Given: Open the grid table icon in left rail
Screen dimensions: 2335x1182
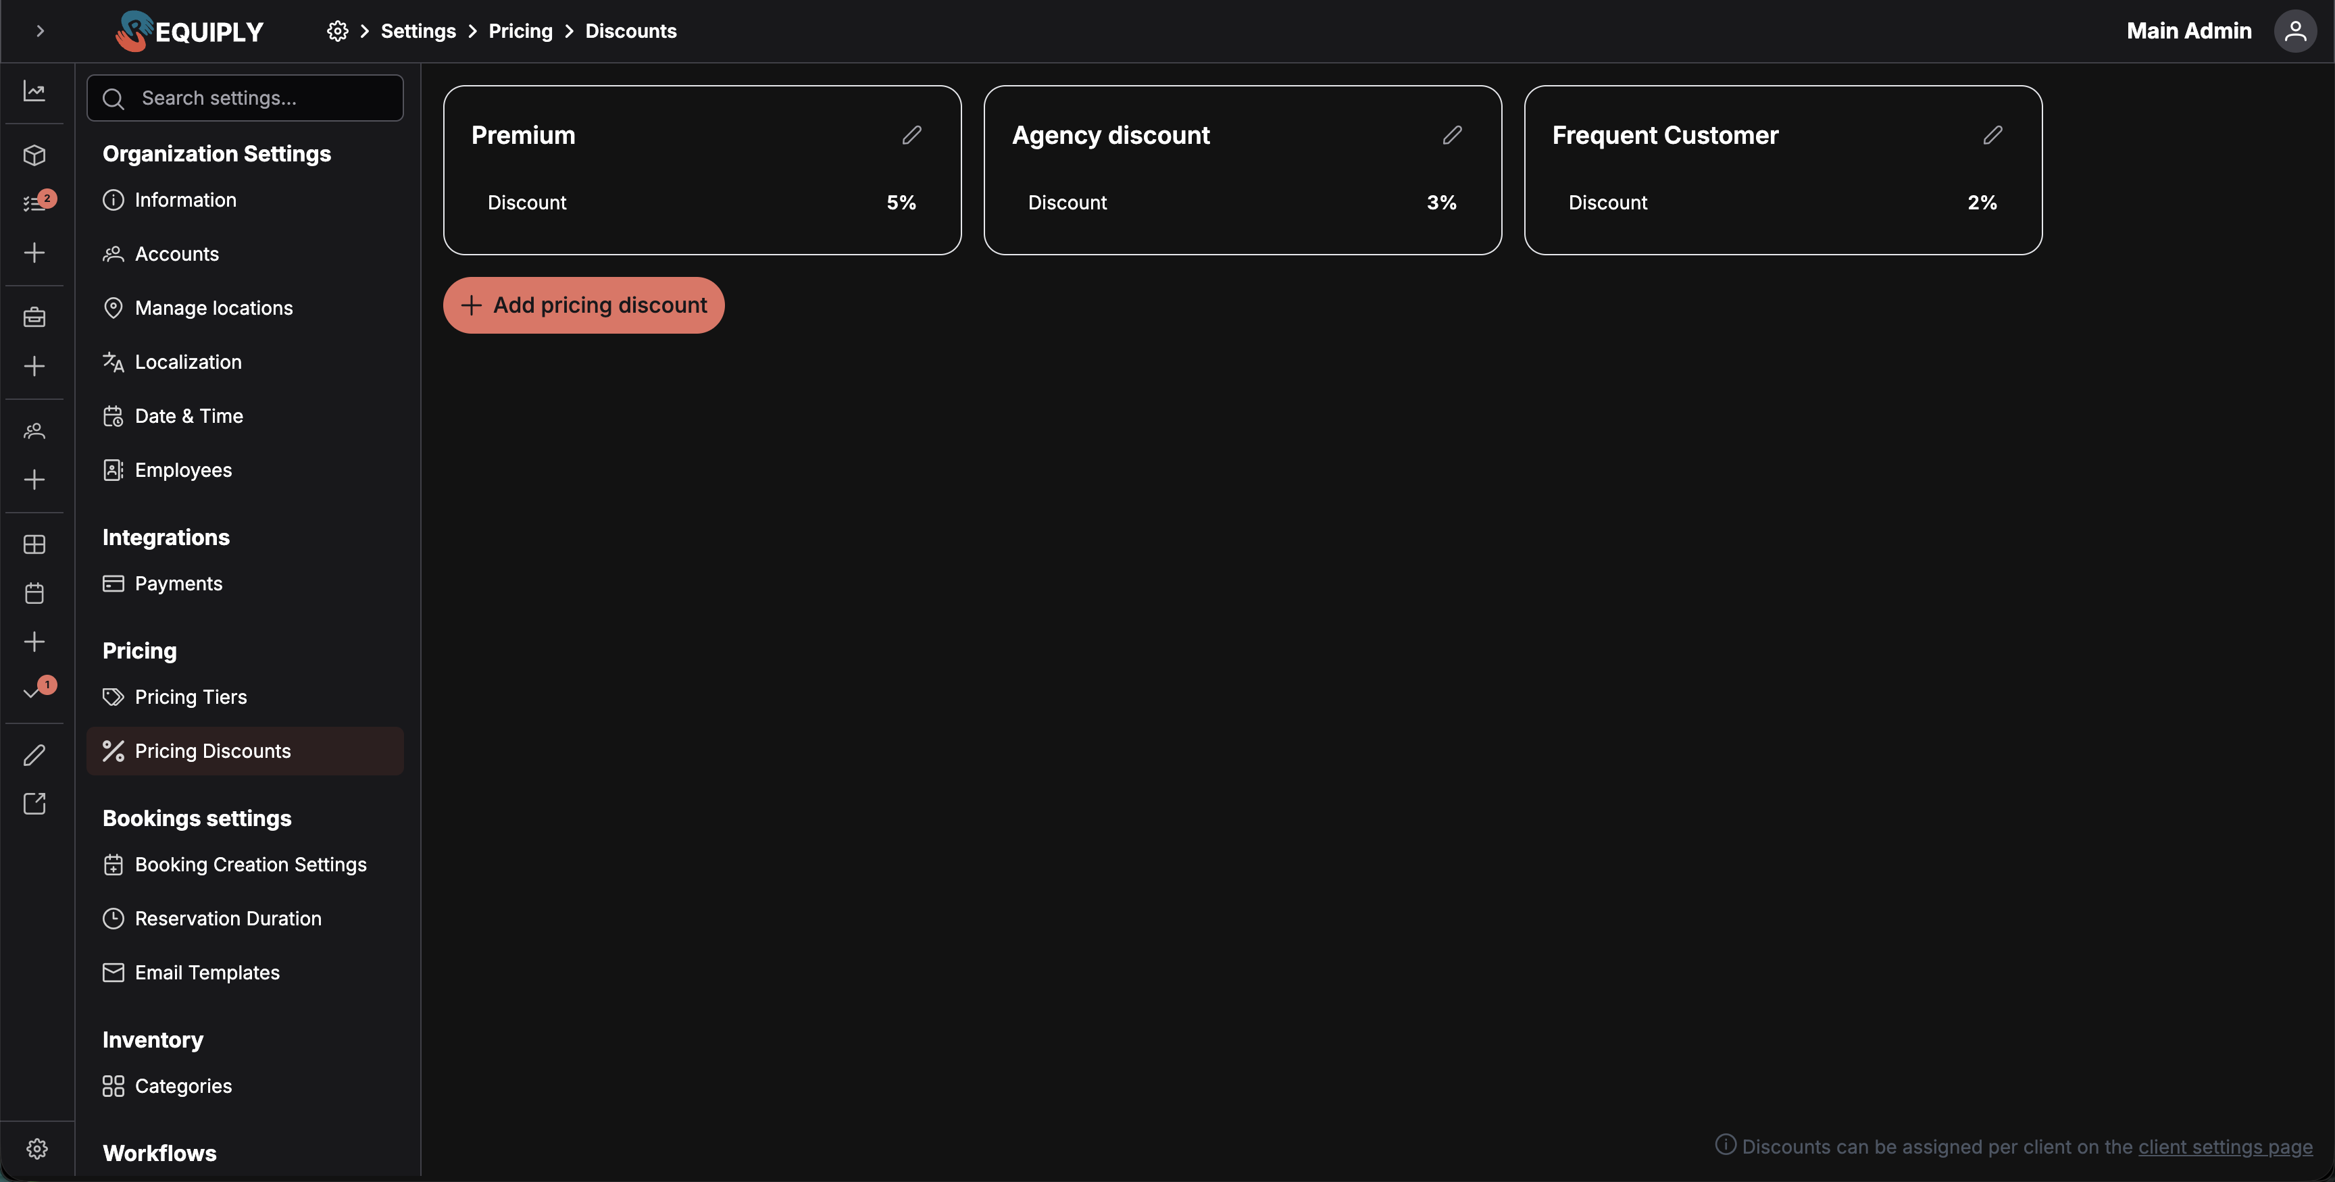Looking at the screenshot, I should [x=34, y=544].
